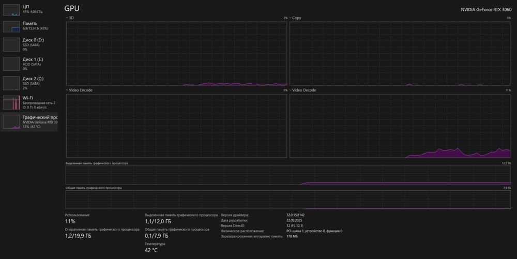The height and width of the screenshot is (259, 517).
Task: Click inside the Copy usage graph
Action: click(400, 53)
